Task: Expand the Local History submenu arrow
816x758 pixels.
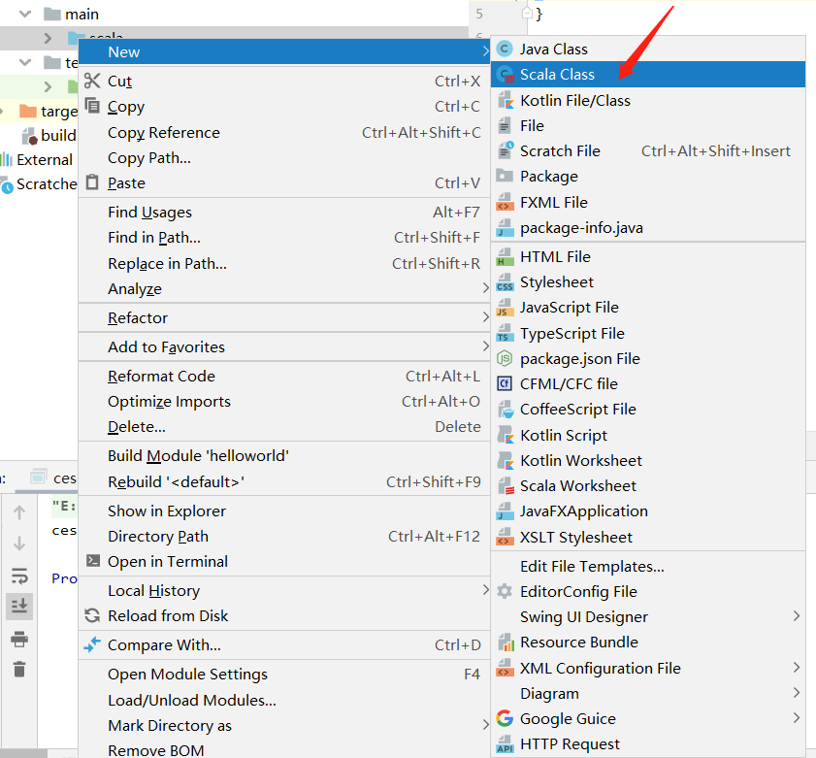Action: (x=485, y=590)
